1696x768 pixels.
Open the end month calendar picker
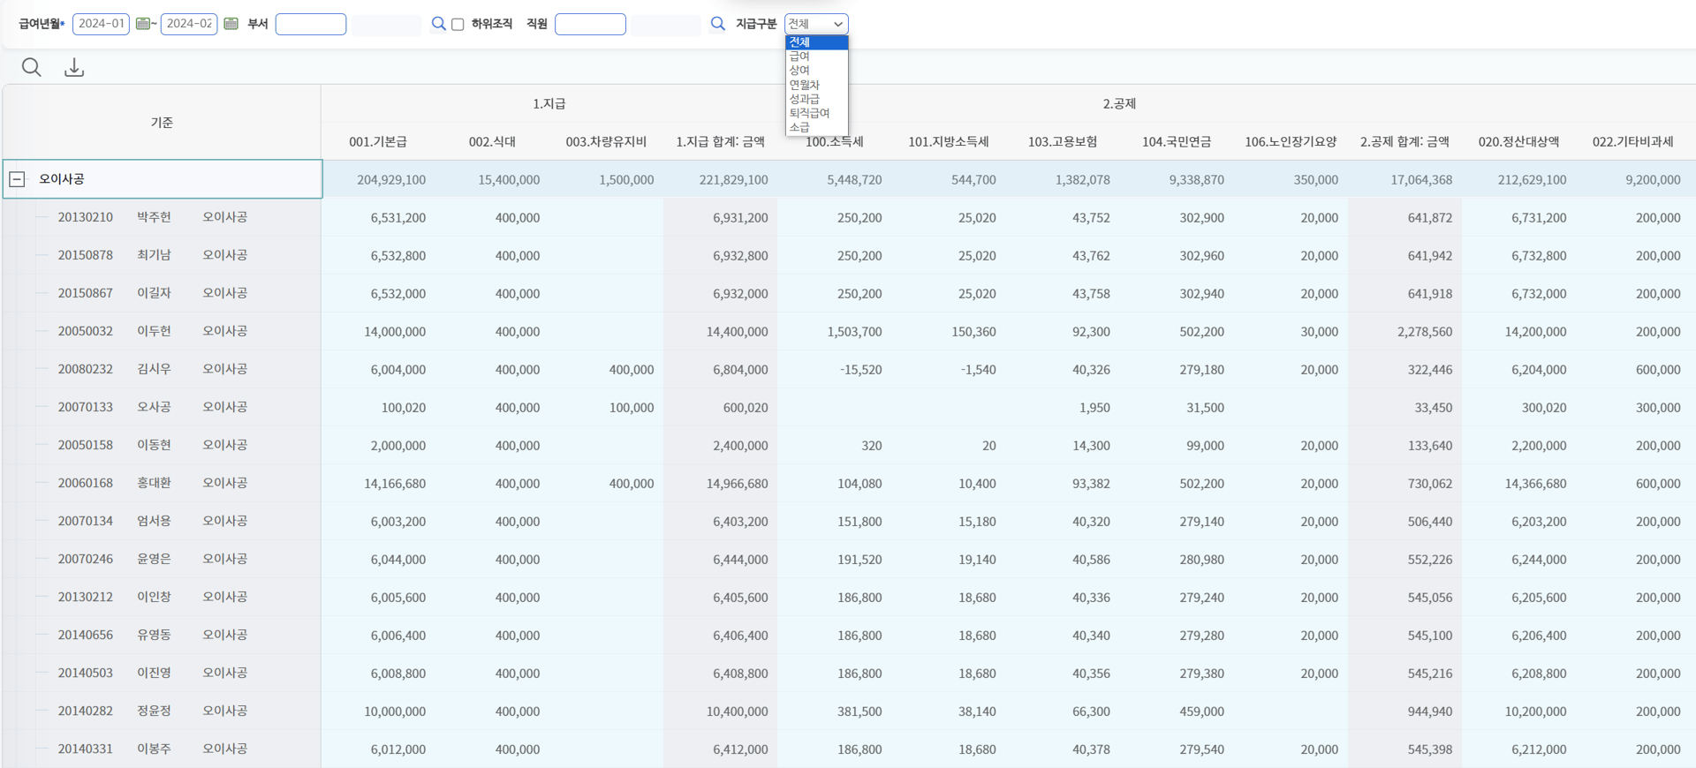tap(231, 24)
